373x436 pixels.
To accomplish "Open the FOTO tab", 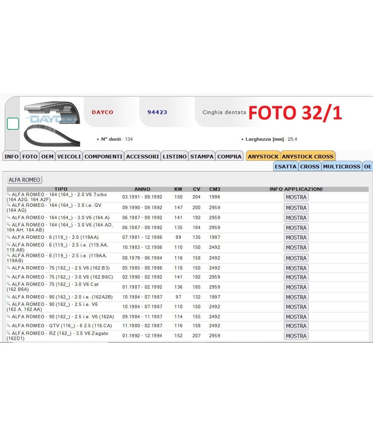I will point(30,157).
